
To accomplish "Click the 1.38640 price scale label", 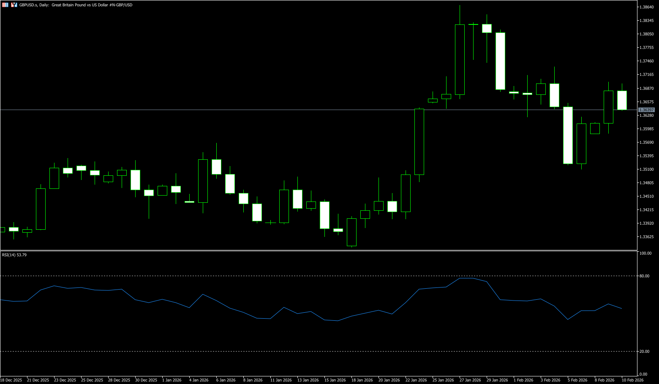I will click(x=647, y=7).
